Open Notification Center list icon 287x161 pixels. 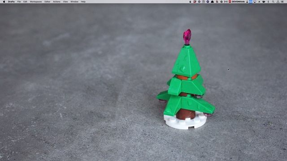(x=283, y=2)
